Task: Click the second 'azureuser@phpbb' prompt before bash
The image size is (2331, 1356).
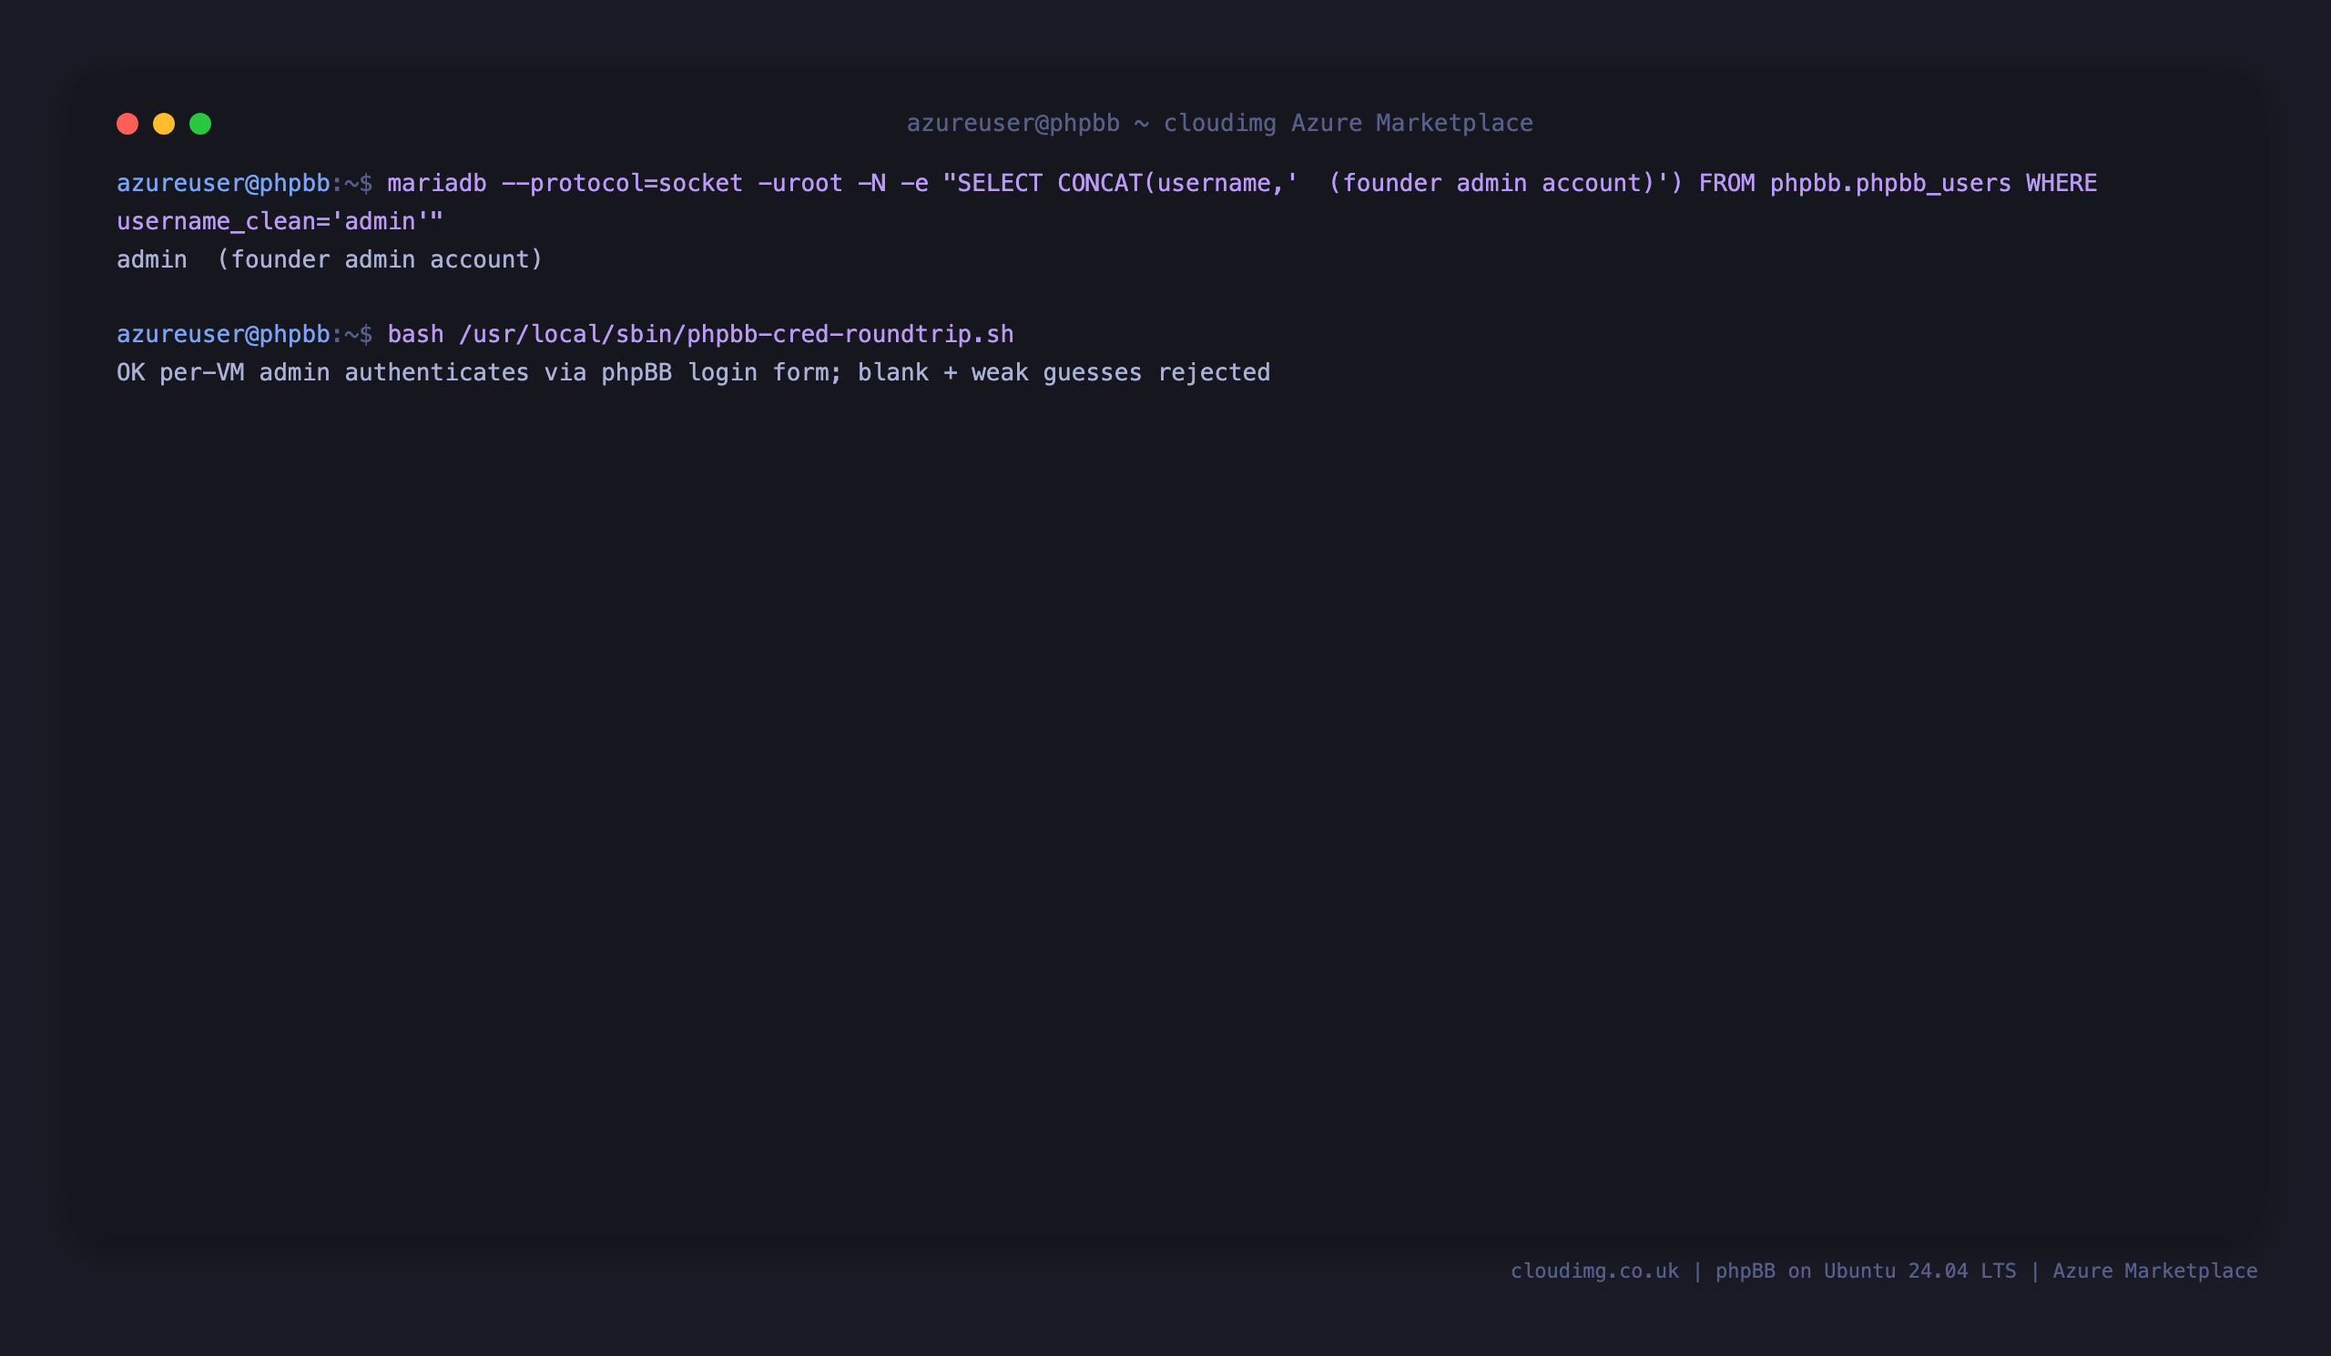Action: tap(223, 335)
